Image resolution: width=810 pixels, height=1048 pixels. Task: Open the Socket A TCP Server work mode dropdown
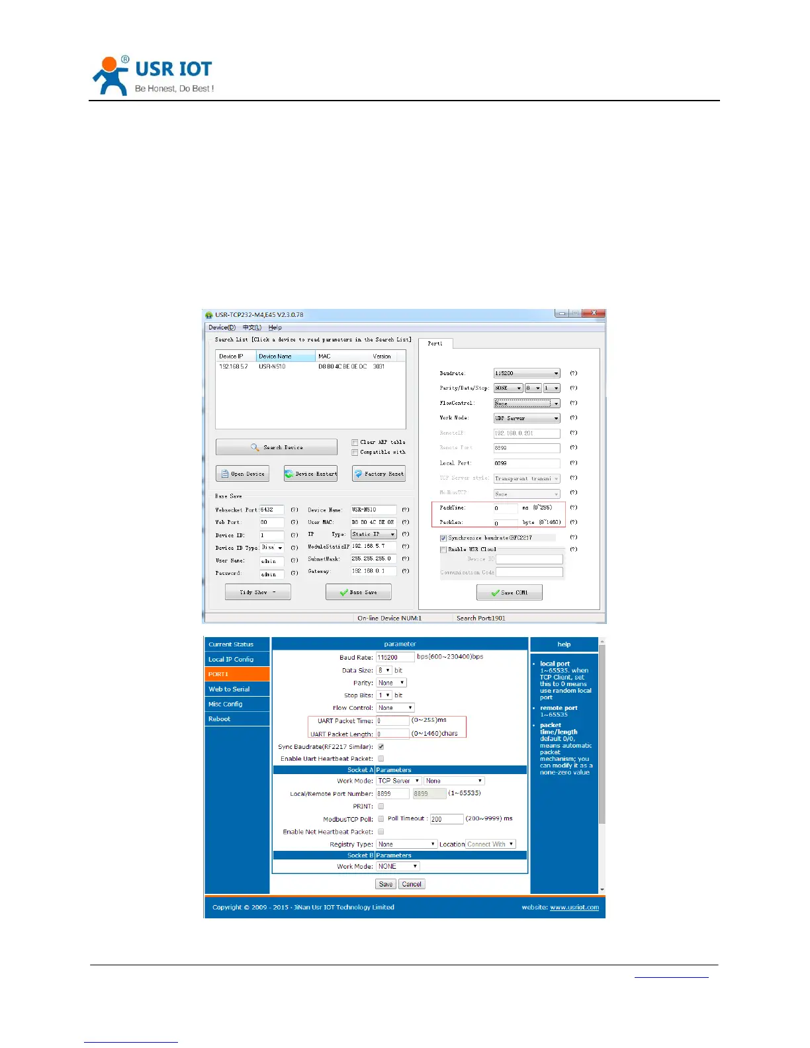(x=399, y=781)
